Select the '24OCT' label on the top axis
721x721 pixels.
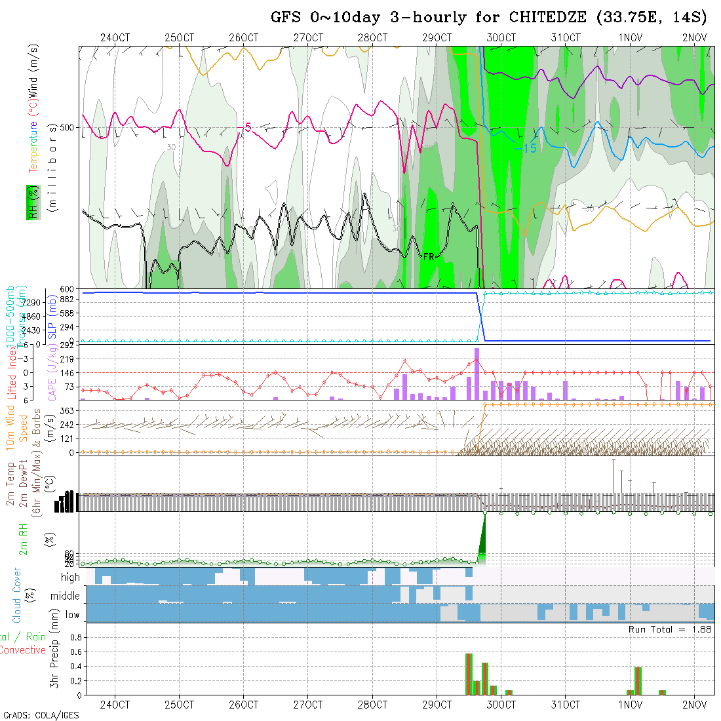[115, 37]
